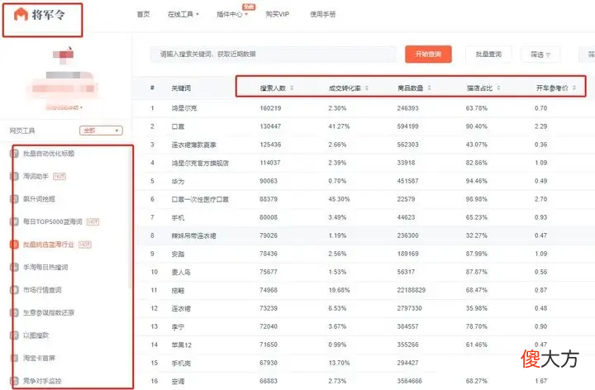This screenshot has height=390, width=595.
Task: Open the 购买VIP page
Action: click(278, 14)
